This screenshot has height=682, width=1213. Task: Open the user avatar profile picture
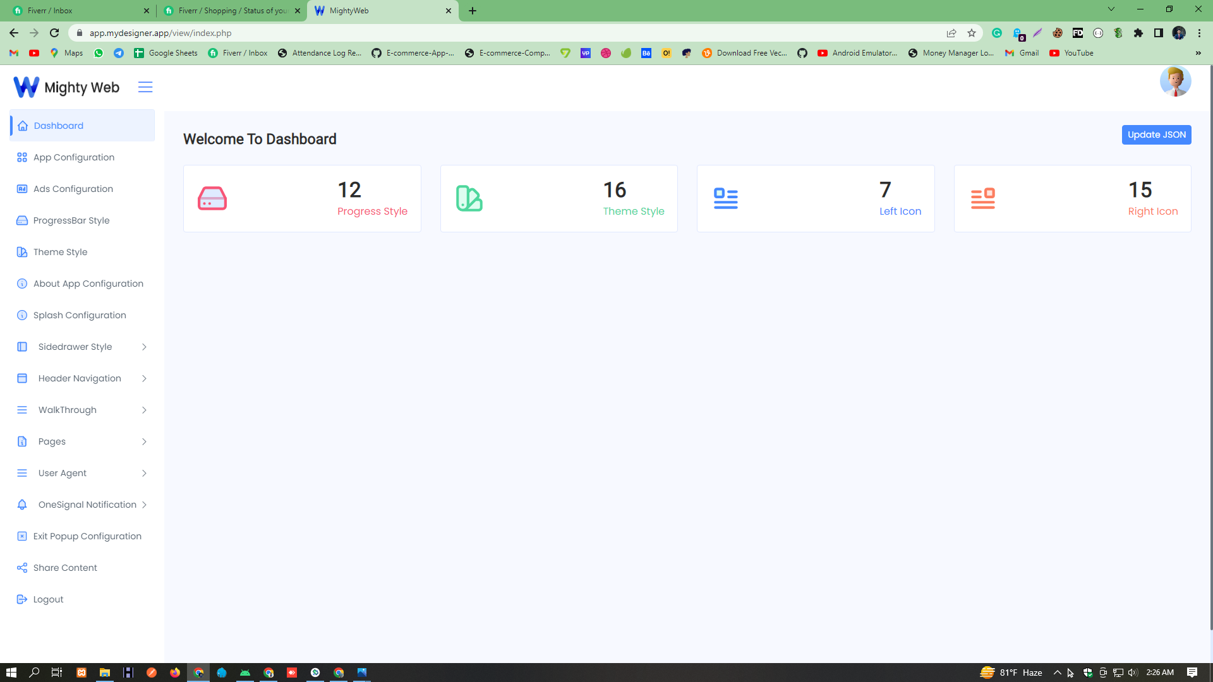[1175, 81]
